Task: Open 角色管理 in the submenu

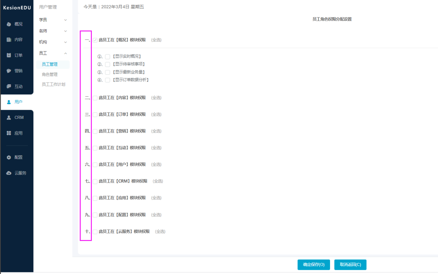Action: [50, 74]
